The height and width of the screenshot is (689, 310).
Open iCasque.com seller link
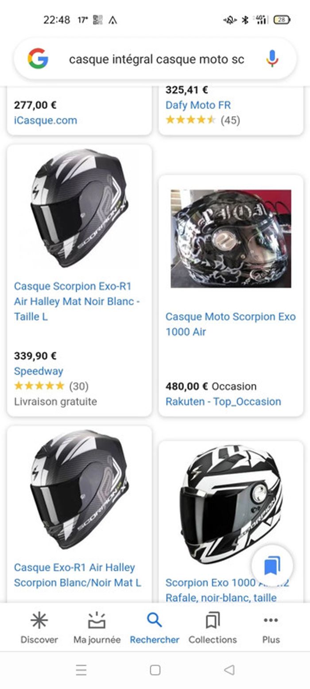(46, 120)
